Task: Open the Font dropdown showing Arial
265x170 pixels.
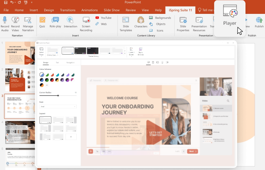Action: coord(58,106)
